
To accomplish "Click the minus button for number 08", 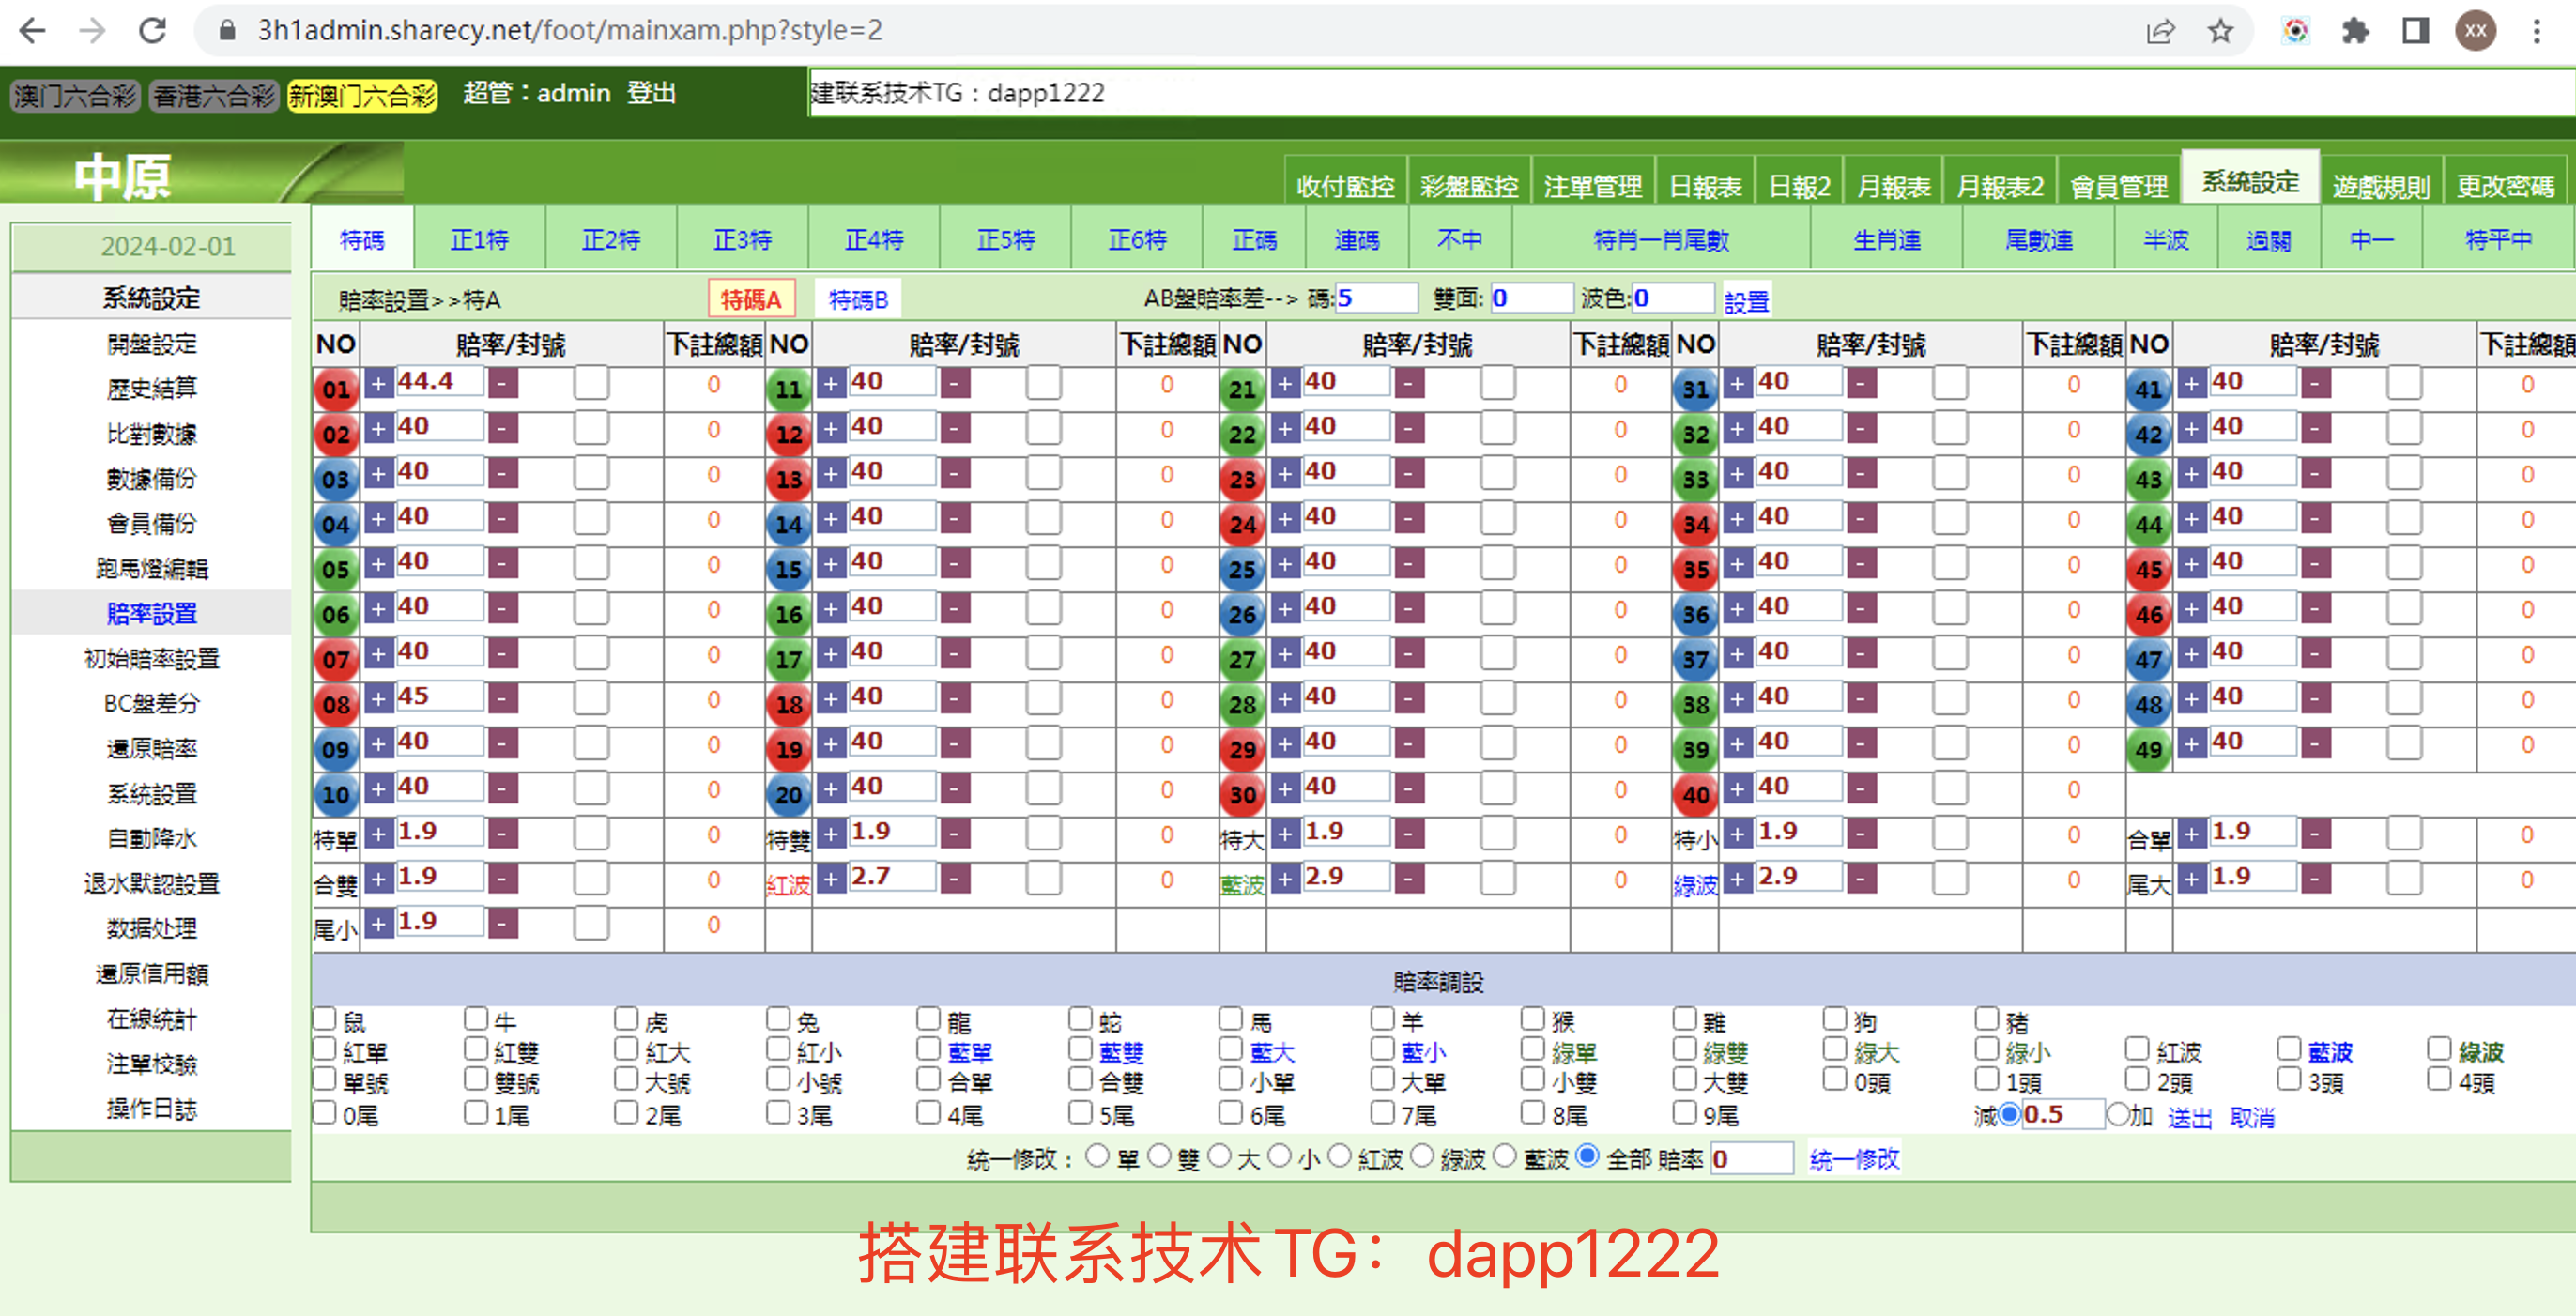I will point(503,699).
